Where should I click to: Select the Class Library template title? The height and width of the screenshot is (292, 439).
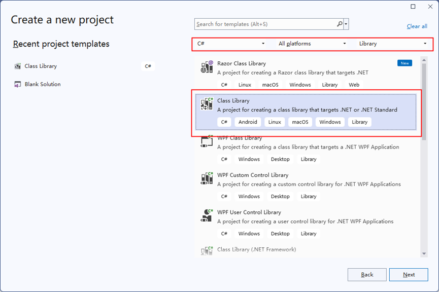point(233,101)
